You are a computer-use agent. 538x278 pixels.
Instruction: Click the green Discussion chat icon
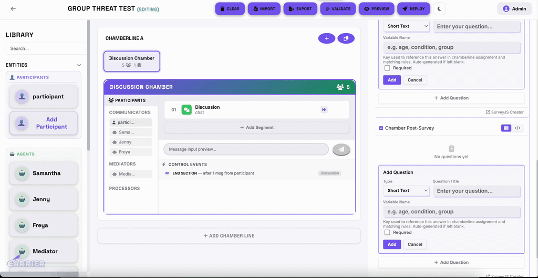(x=187, y=109)
